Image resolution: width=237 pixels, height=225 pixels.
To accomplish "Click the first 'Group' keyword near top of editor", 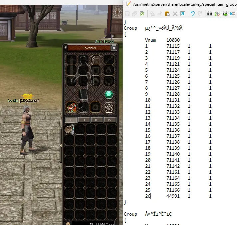I will tap(130, 28).
